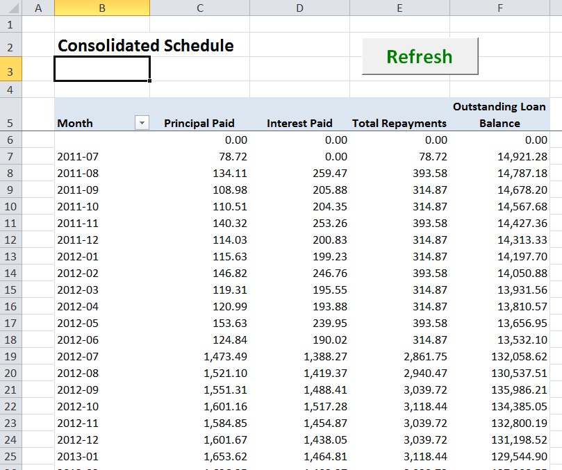Click the outstanding balance cell showing 132,058.62
The height and width of the screenshot is (470, 562).
coord(499,357)
